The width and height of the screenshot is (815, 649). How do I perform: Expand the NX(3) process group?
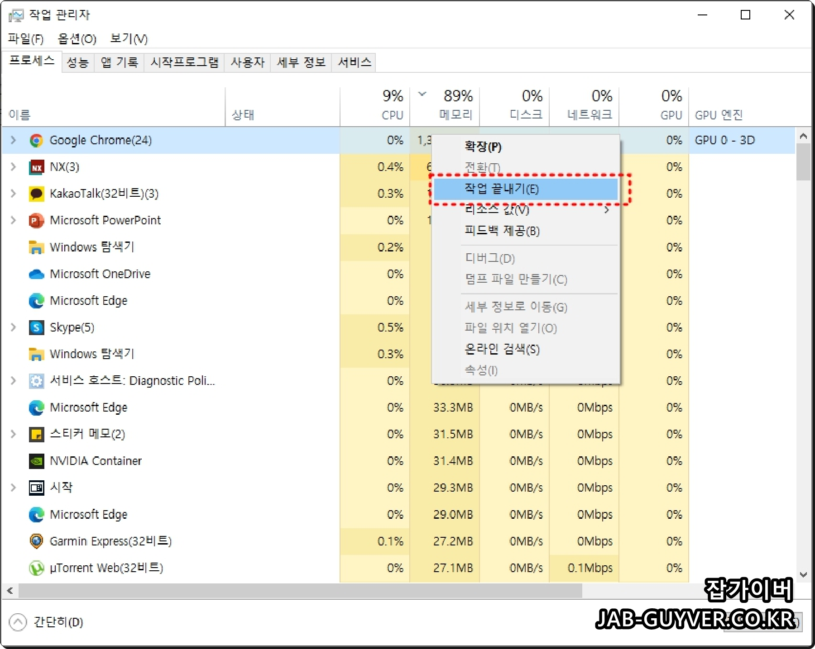pyautogui.click(x=13, y=167)
